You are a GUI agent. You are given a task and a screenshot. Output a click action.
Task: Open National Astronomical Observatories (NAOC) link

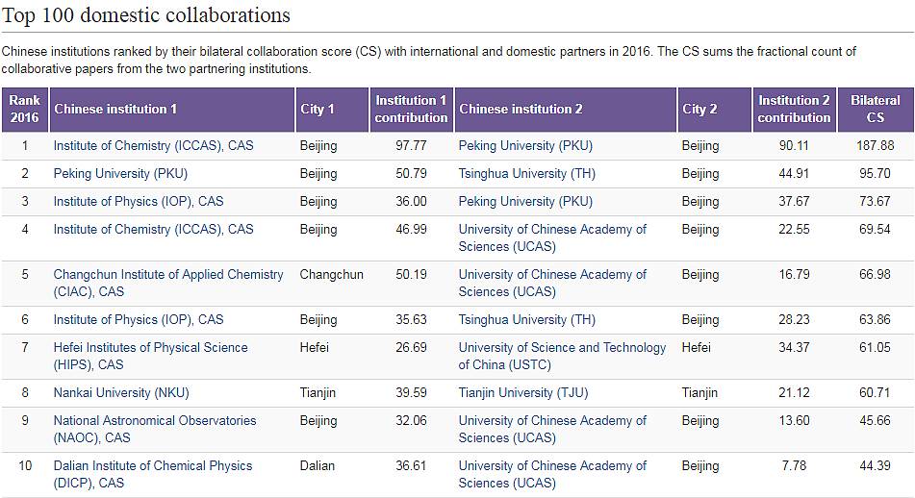(x=155, y=421)
